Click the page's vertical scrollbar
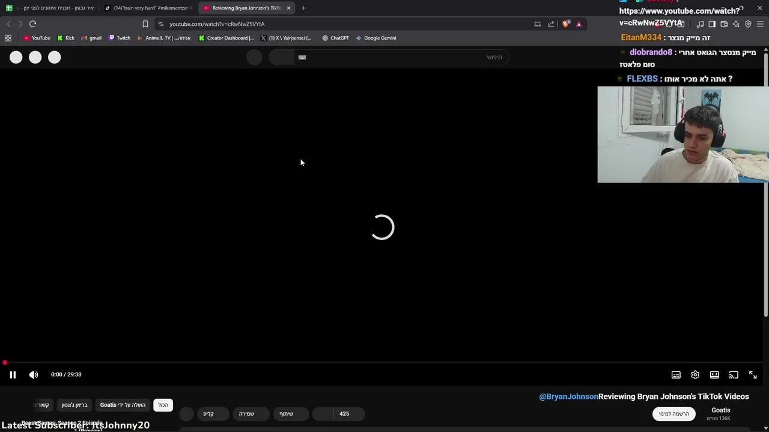 (x=765, y=185)
